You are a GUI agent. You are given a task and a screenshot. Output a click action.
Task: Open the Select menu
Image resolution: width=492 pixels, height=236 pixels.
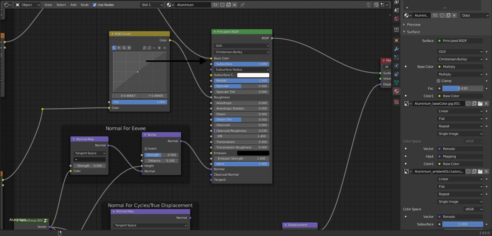[61, 5]
